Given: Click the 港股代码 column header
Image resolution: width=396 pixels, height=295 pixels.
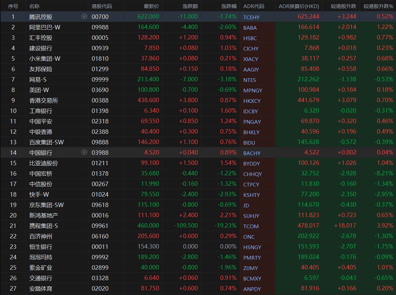Looking at the screenshot, I should point(102,6).
